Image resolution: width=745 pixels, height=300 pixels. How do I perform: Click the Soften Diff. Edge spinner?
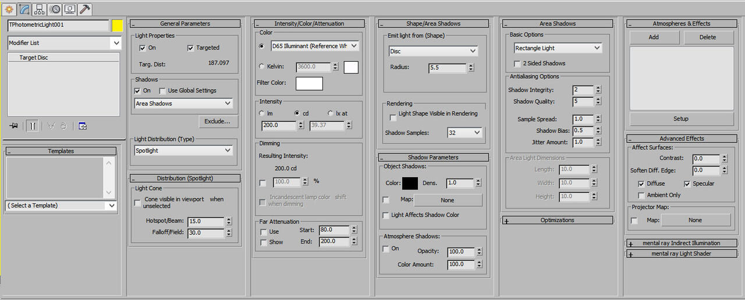pos(724,171)
